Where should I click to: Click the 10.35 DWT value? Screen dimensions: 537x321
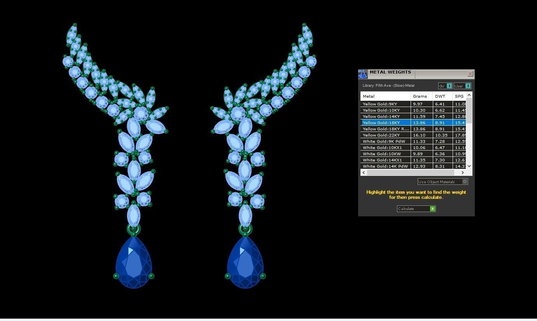pos(441,135)
